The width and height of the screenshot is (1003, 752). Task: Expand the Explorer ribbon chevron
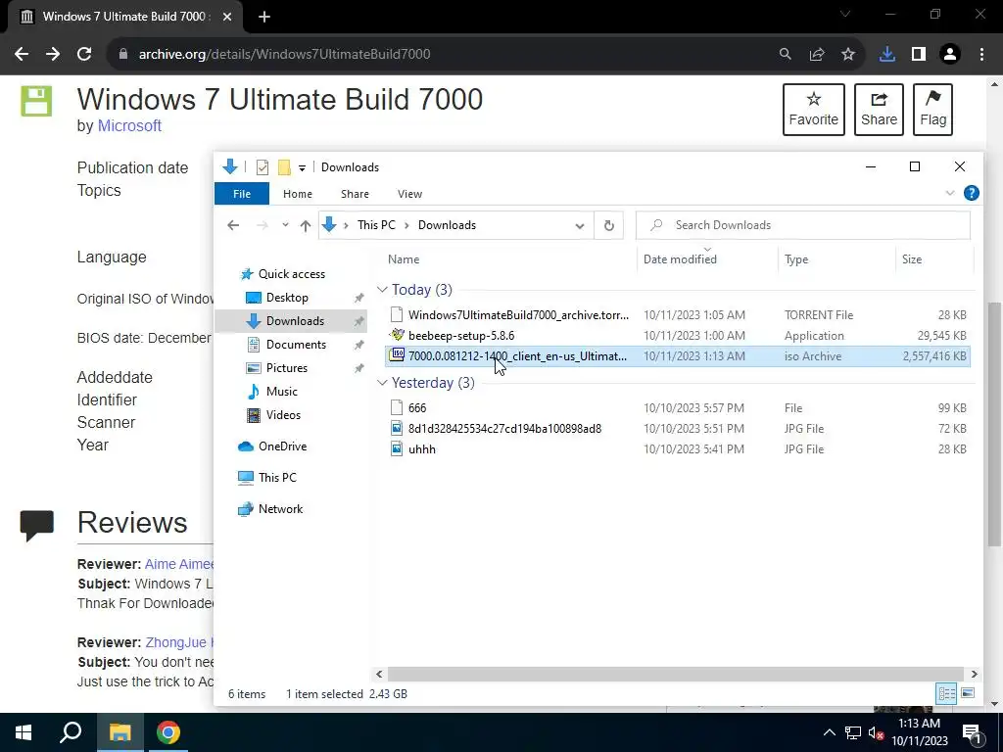950,193
